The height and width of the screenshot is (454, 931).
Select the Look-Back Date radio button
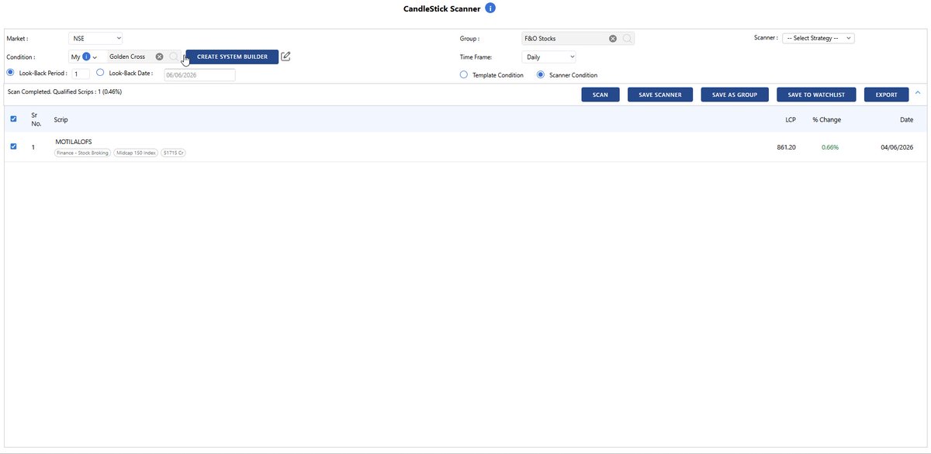tap(100, 72)
